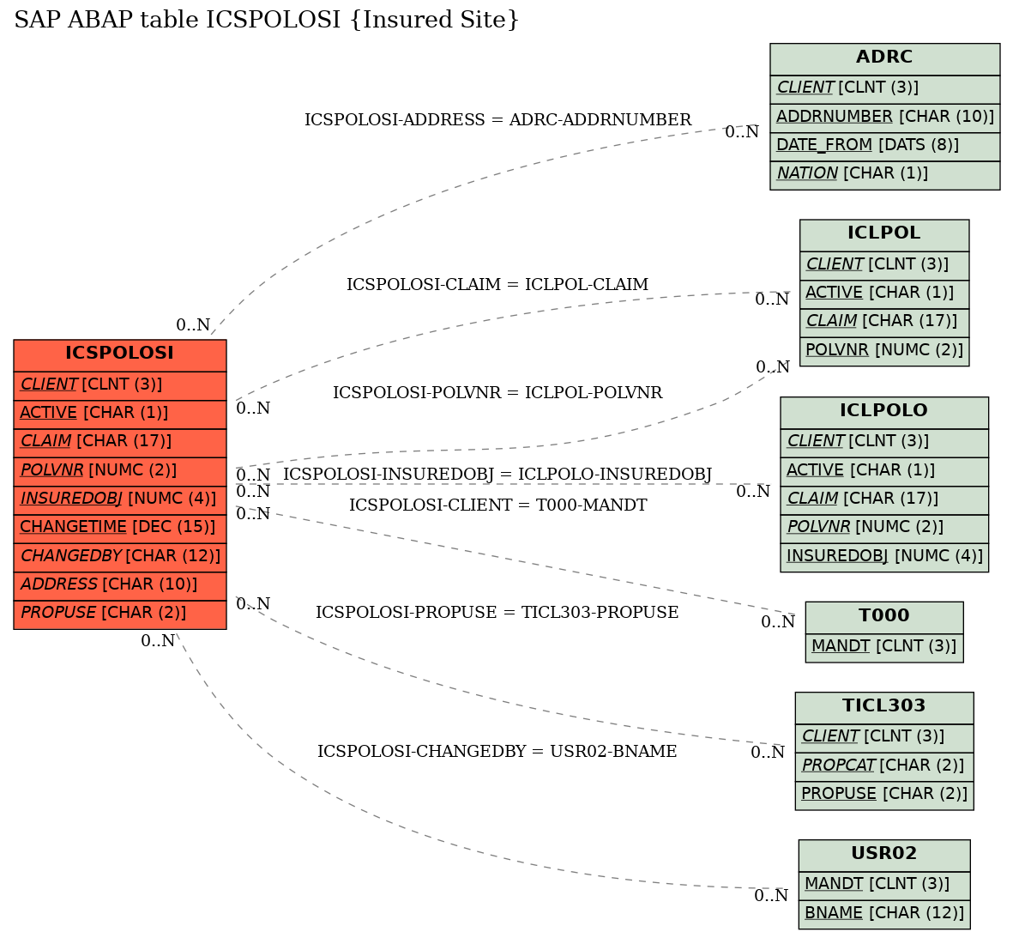Click the 0..N cardinality next to TICL303
The image size is (1013, 938).
point(768,753)
